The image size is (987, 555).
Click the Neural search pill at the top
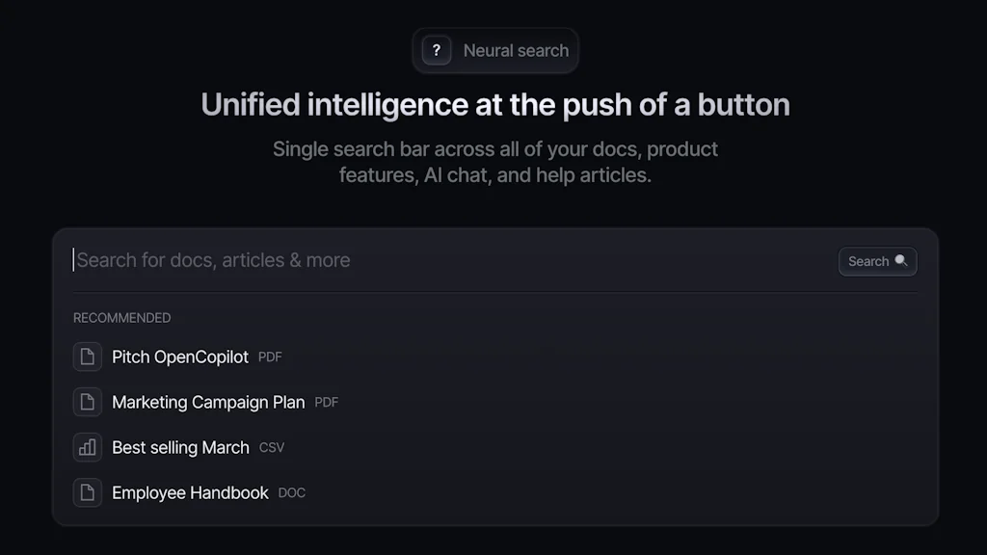click(495, 50)
